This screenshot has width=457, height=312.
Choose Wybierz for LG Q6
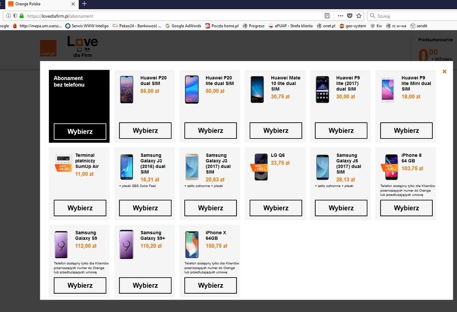pyautogui.click(x=276, y=208)
